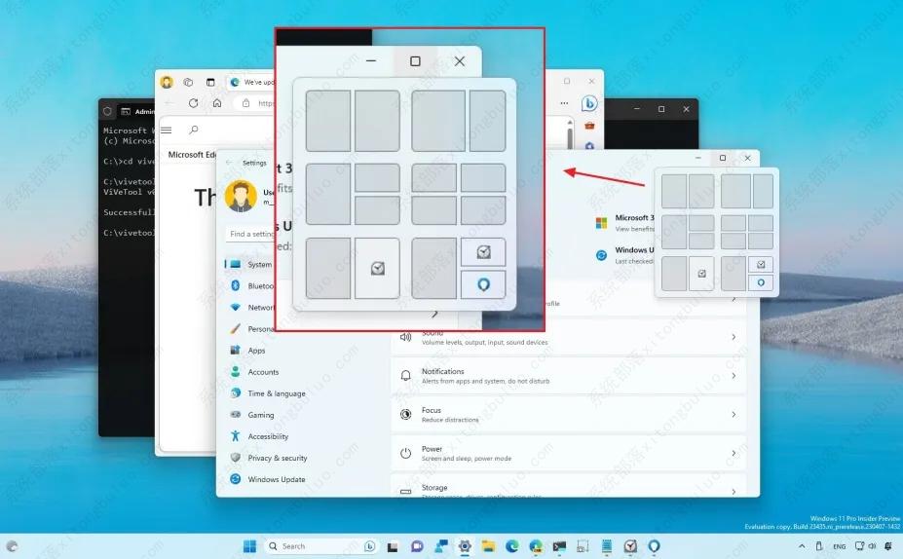Refresh the page in Edge
Screen dimensions: 903x559
194,103
